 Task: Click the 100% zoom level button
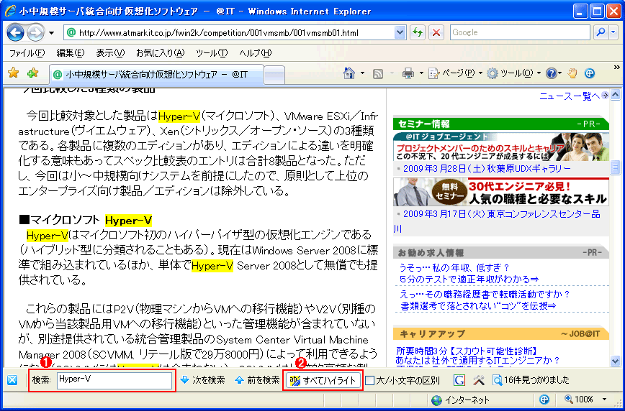[579, 399]
